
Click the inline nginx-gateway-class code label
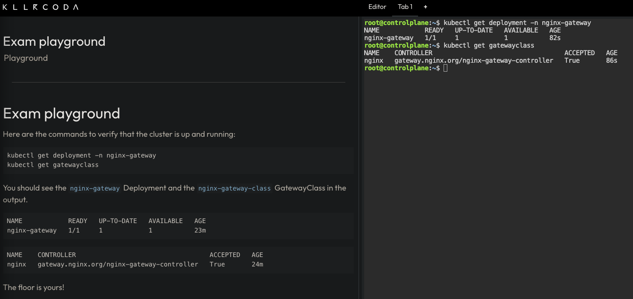(x=234, y=188)
